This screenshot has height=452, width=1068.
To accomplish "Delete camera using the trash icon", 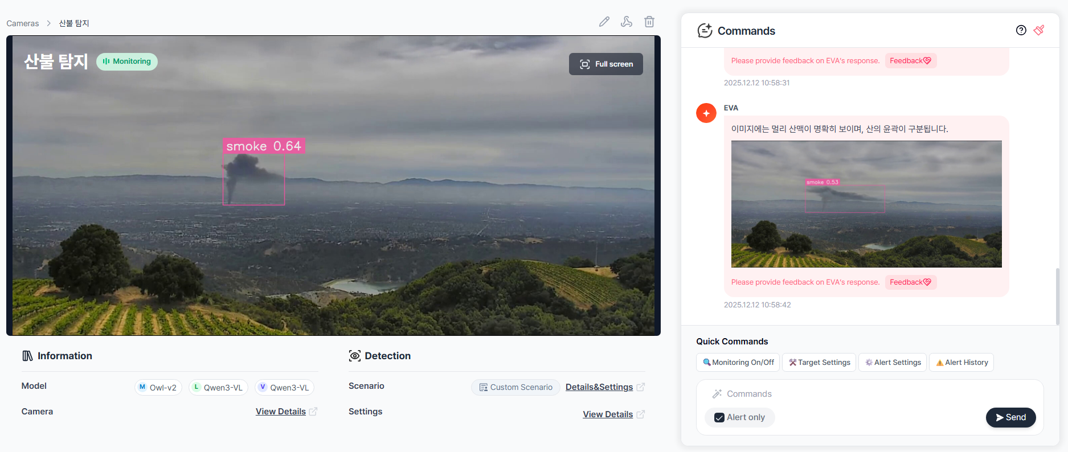I will click(649, 22).
